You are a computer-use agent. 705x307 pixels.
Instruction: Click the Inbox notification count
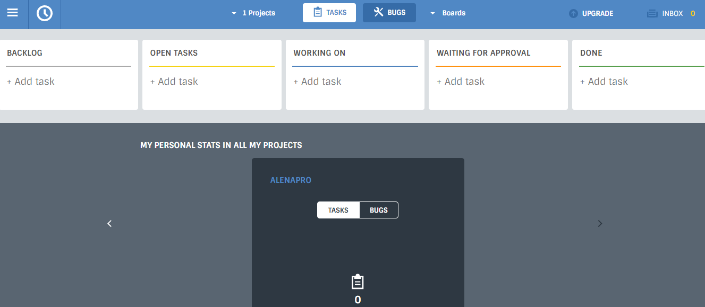(x=693, y=14)
